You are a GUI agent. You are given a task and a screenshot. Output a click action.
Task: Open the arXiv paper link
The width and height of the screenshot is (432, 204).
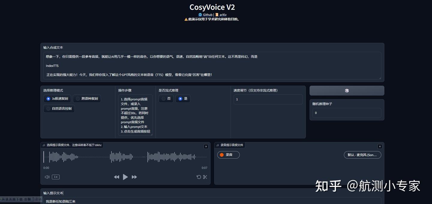coord(223,15)
